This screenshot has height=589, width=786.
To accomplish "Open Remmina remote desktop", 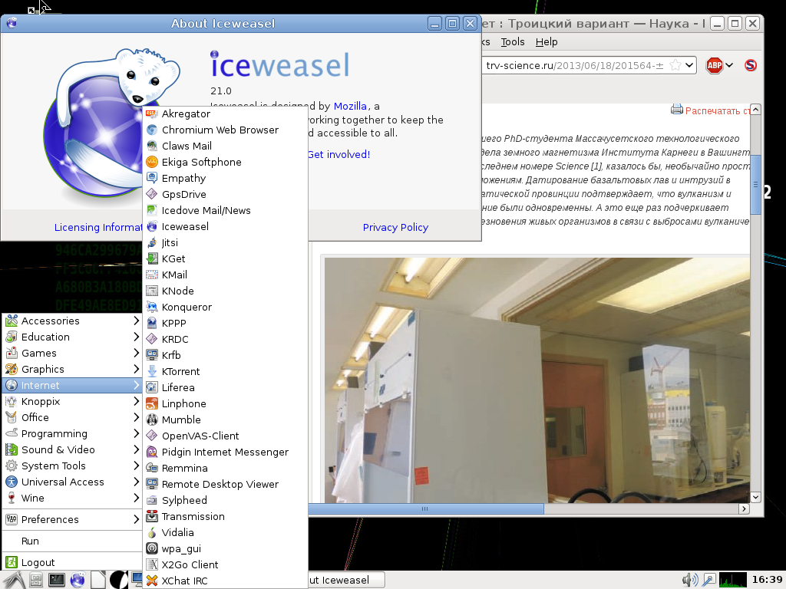I will pos(225,468).
